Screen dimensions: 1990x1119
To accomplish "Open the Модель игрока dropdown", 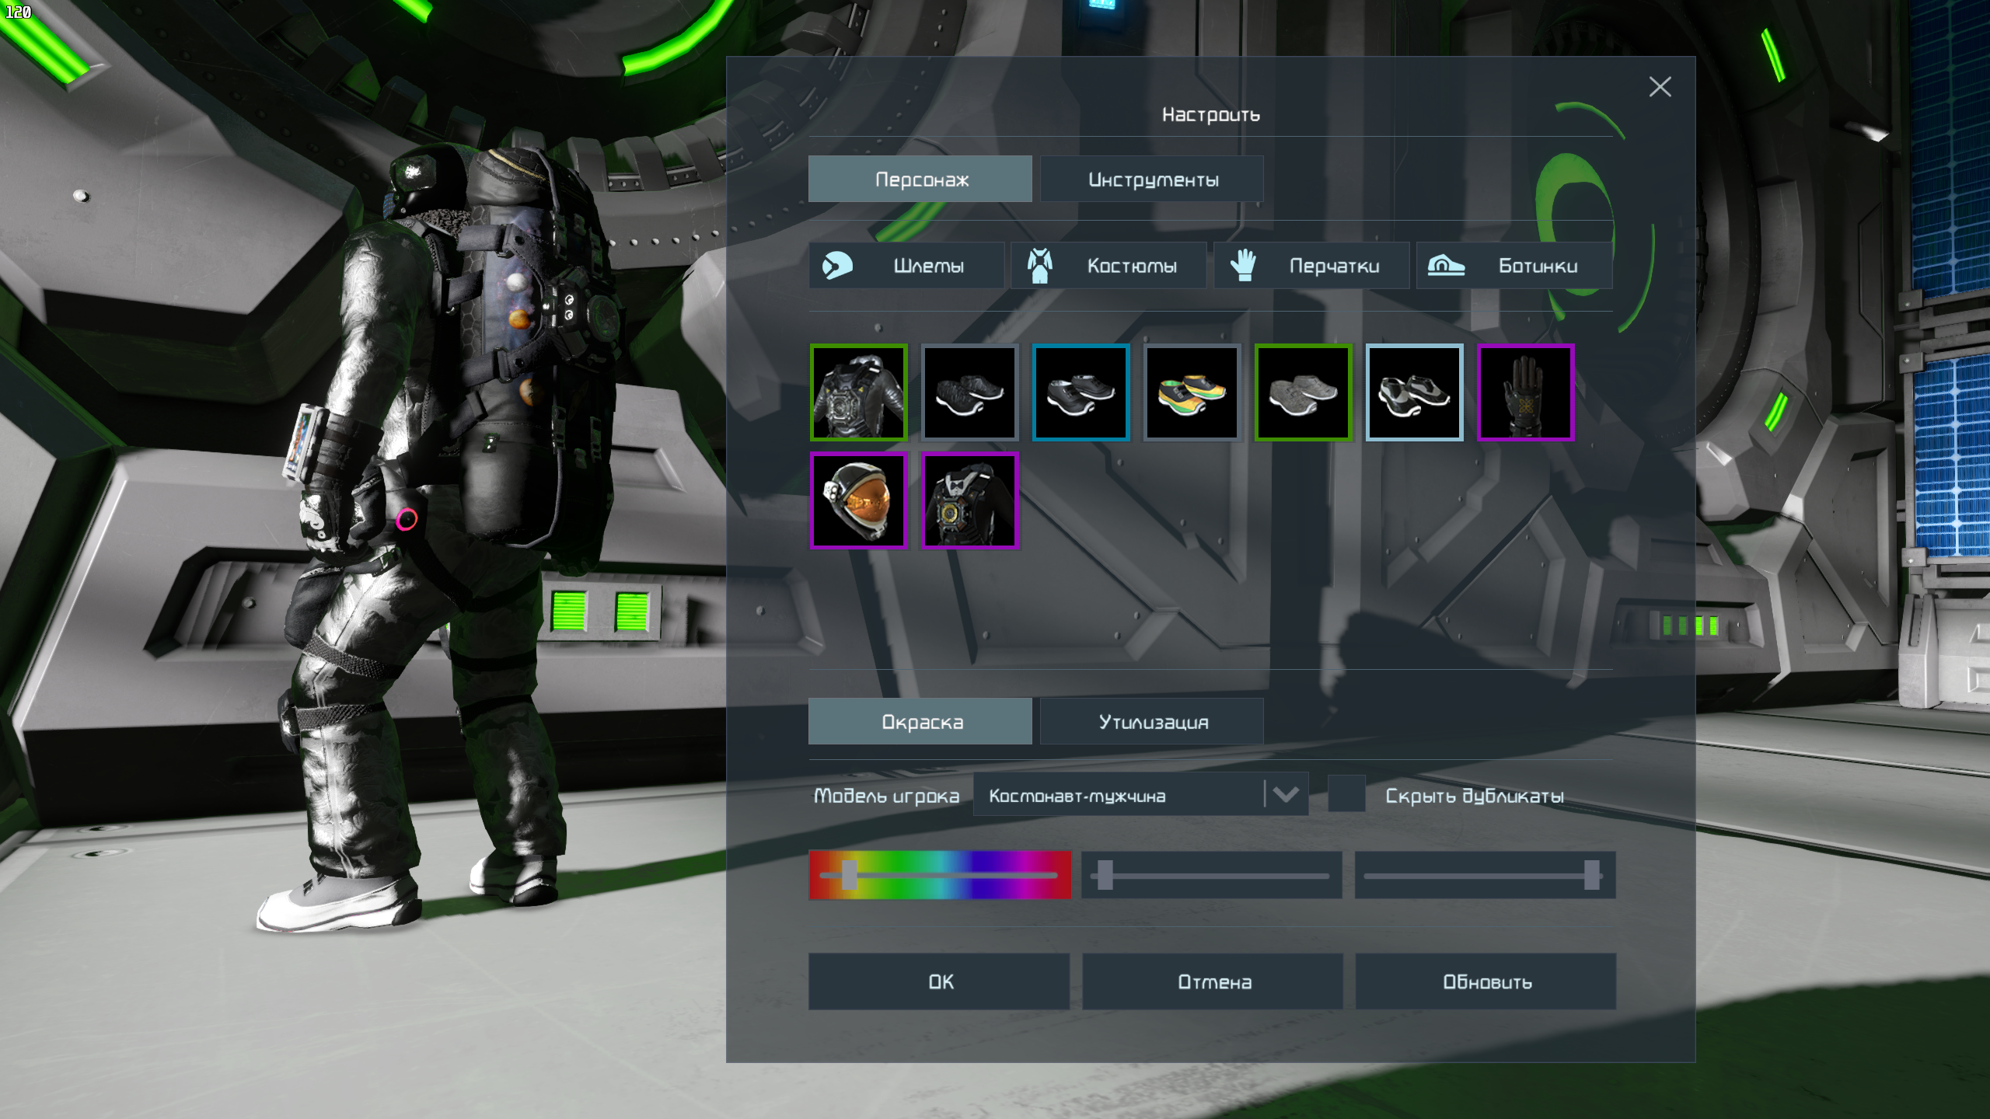I will click(1119, 795).
